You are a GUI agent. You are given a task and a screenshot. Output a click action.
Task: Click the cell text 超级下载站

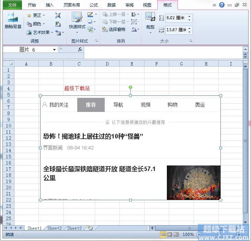(77, 88)
